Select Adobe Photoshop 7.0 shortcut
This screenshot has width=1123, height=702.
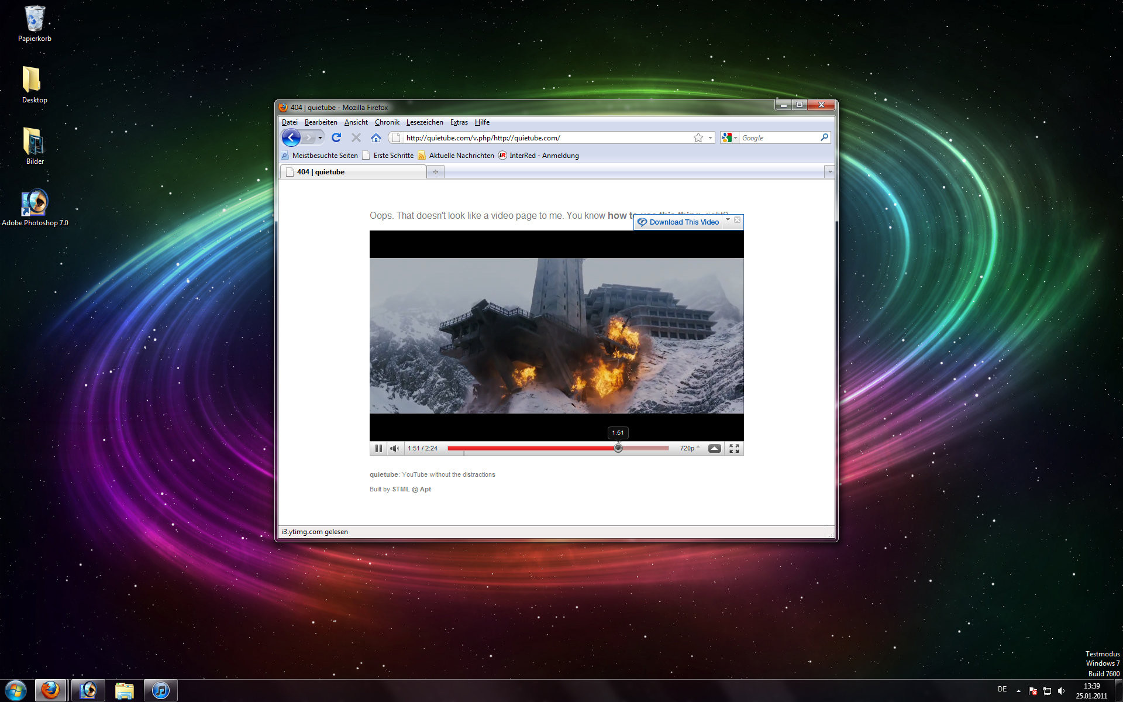(x=35, y=208)
